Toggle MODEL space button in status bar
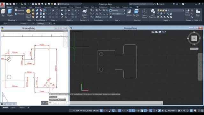This screenshot has width=204, height=115. click(x=96, y=111)
